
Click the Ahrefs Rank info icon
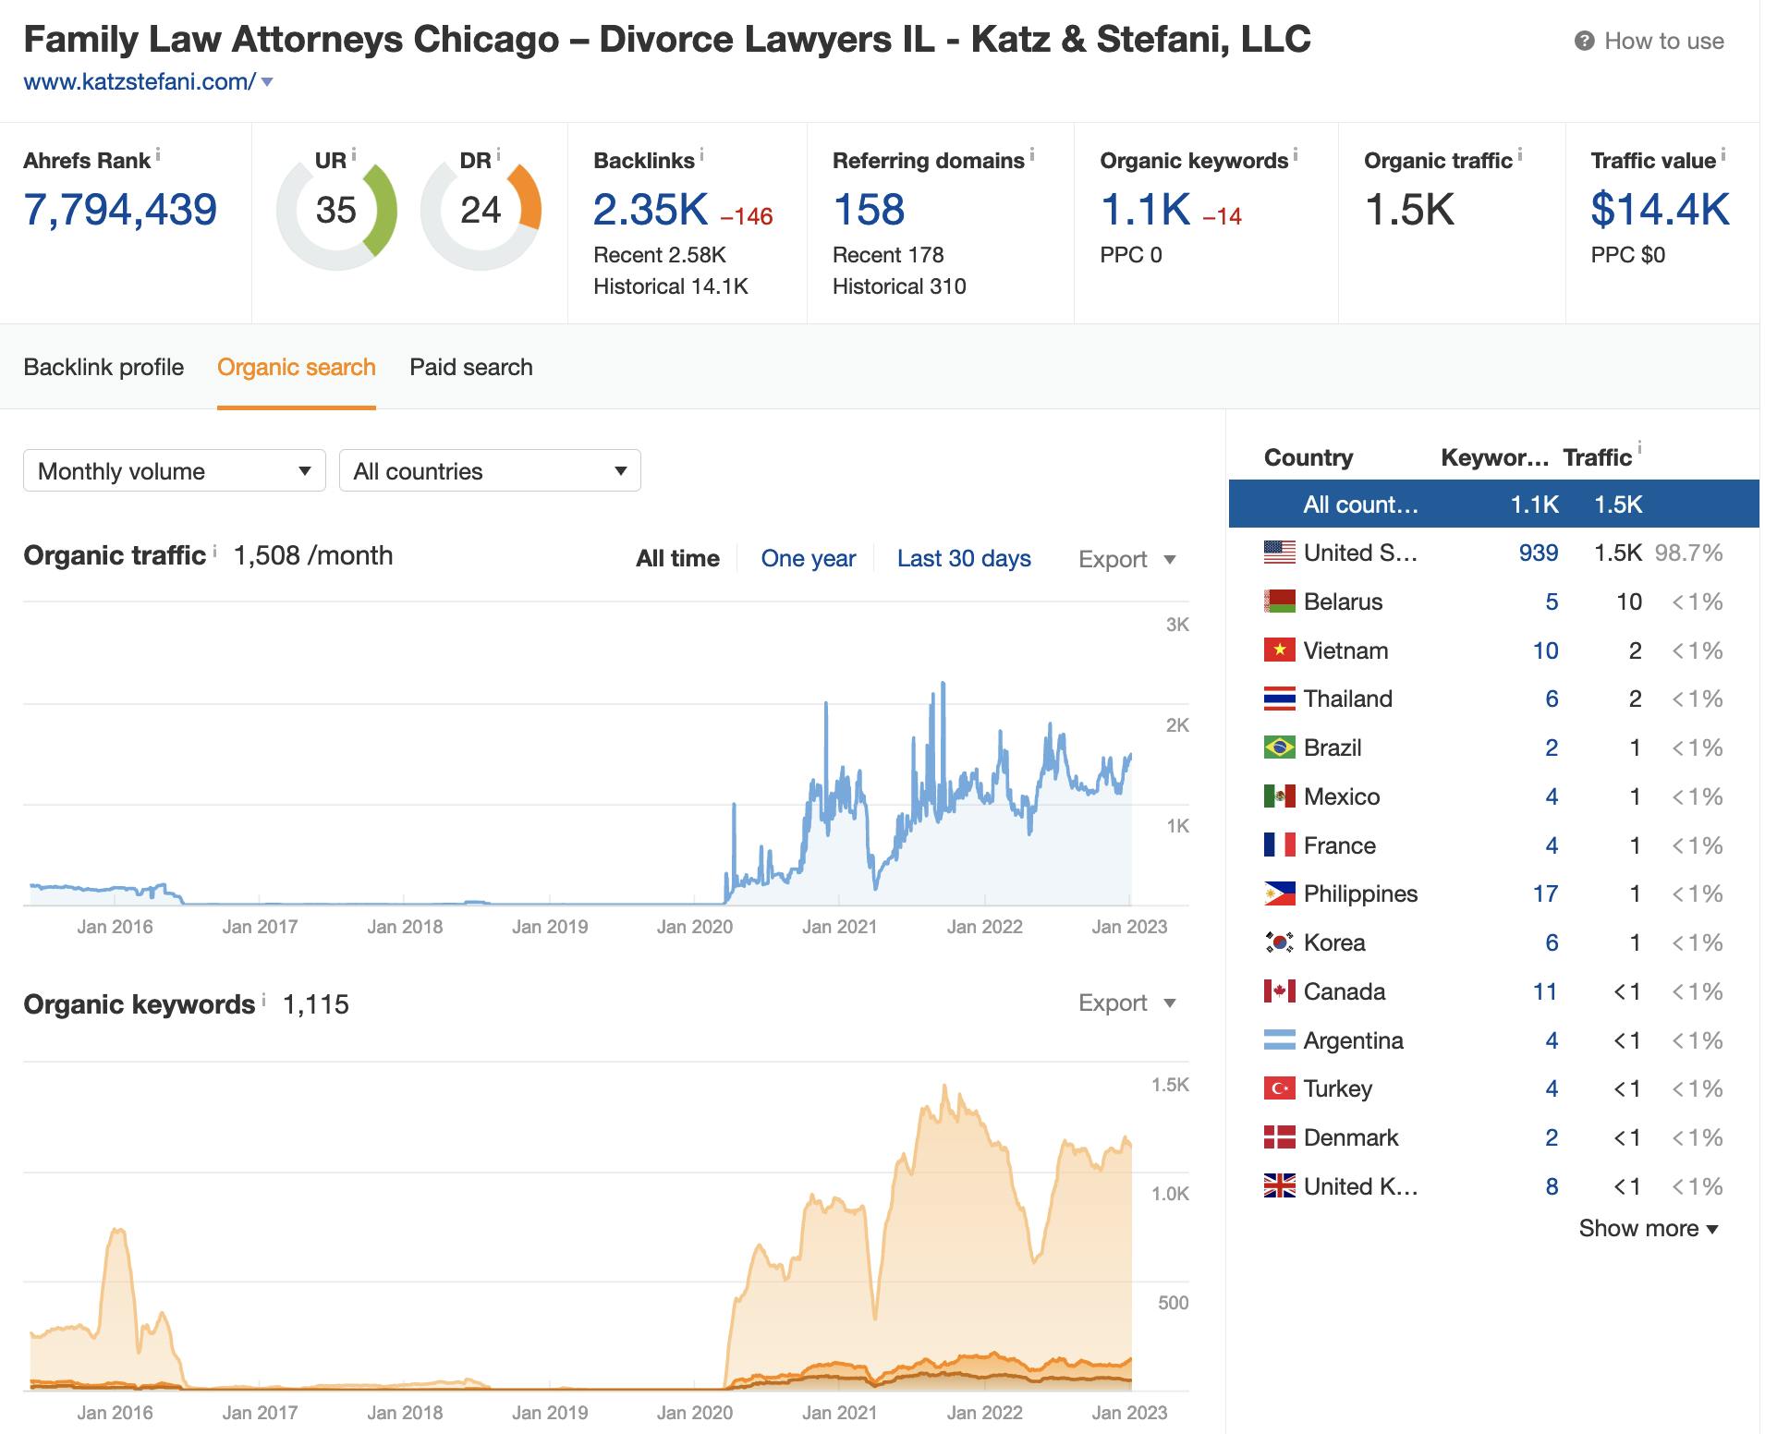(158, 154)
